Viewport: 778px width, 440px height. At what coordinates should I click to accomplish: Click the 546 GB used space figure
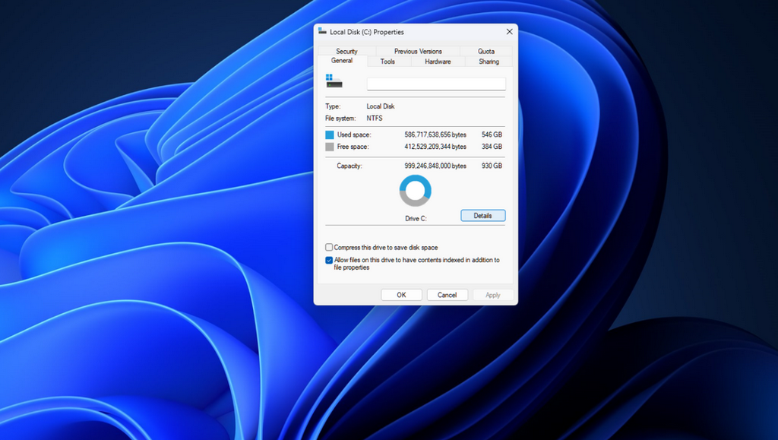[x=492, y=135]
